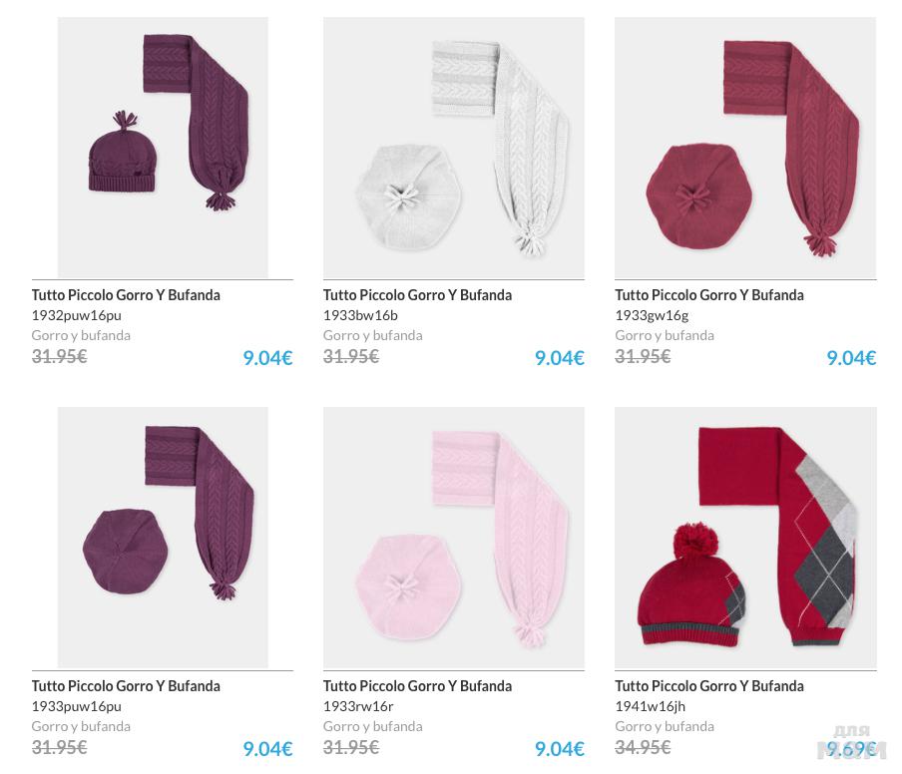Click product title above code 1933rw16r
Image resolution: width=902 pixels, height=774 pixels.
(417, 686)
